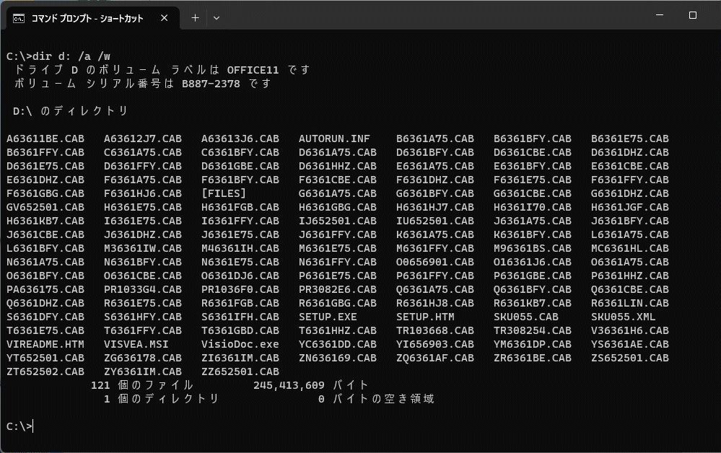Click the YM6361DP.CAB file name
The image size is (721, 453).
pyautogui.click(x=533, y=344)
